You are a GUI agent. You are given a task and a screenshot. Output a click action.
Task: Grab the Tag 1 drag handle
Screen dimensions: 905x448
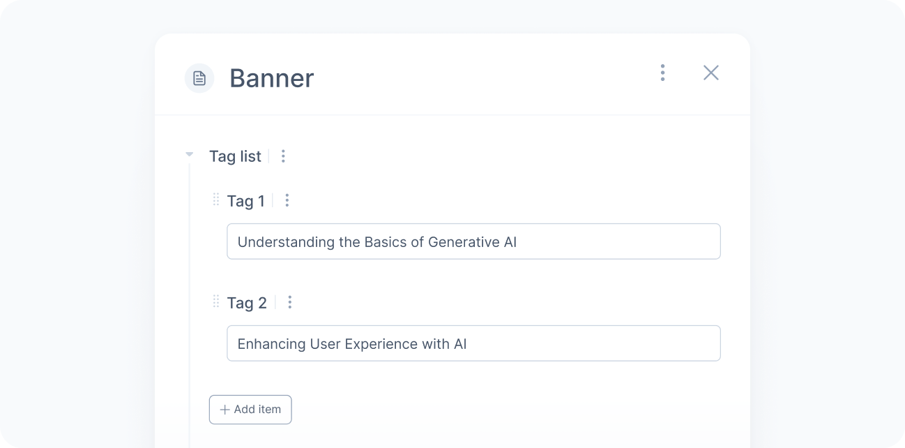(215, 200)
